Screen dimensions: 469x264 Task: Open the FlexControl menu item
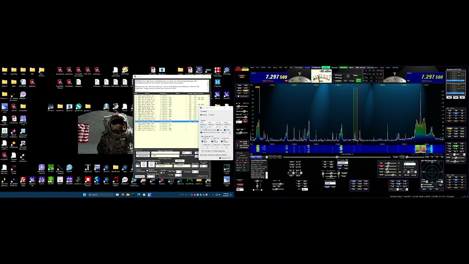[299, 67]
